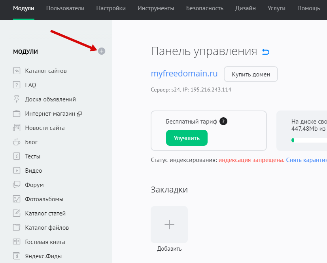327x263 pixels.
Task: Open the Пользователи top menu
Action: 65,8
